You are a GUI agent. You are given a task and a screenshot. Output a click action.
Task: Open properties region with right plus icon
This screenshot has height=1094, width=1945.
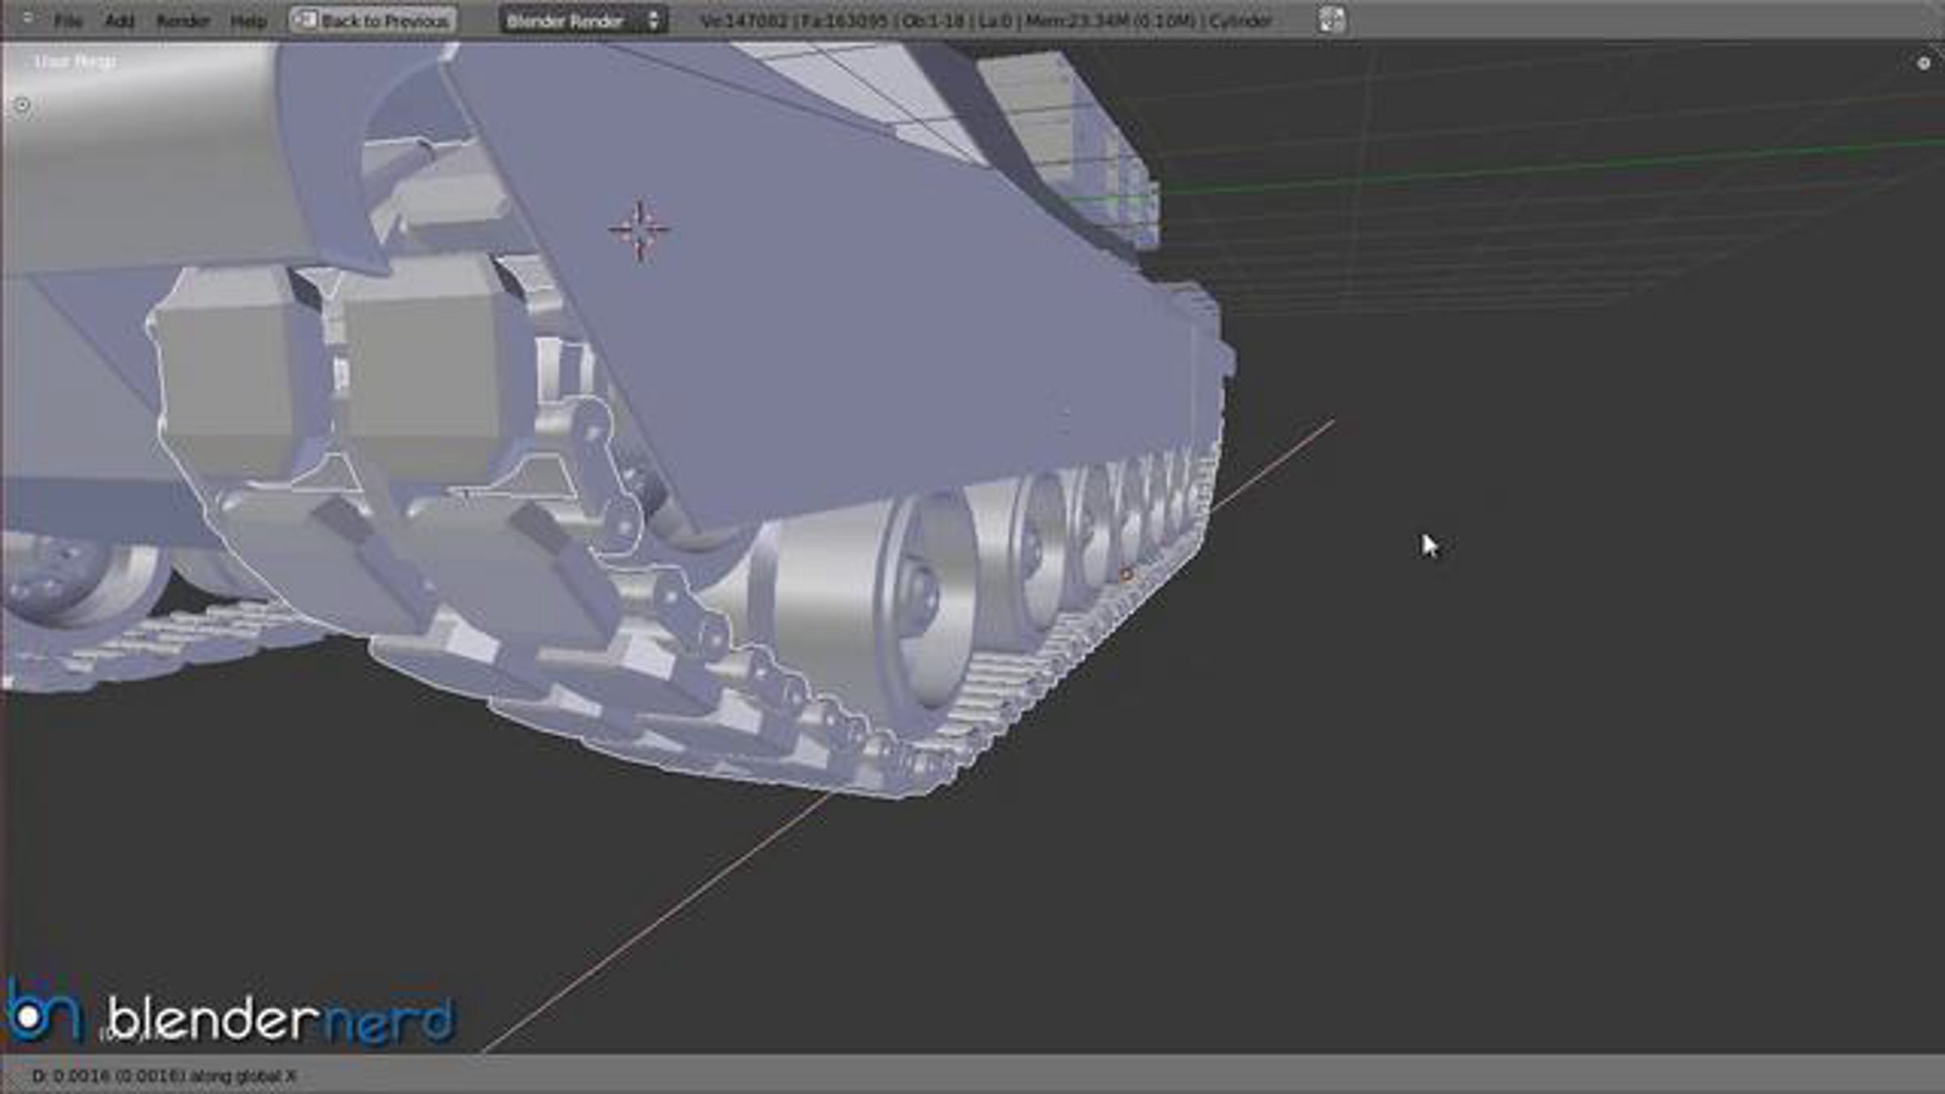(x=1923, y=63)
